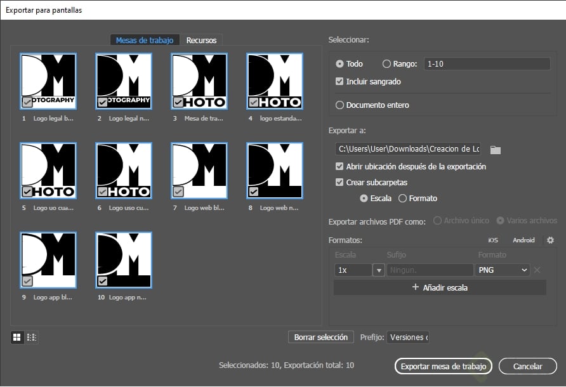This screenshot has height=387, width=566.
Task: Switch to Mesas de trabajo tab
Action: pos(145,40)
